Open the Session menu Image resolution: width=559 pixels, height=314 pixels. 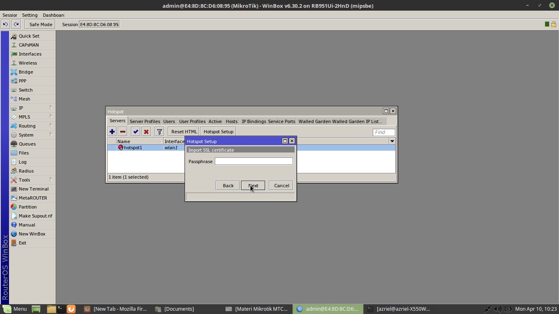[x=10, y=15]
